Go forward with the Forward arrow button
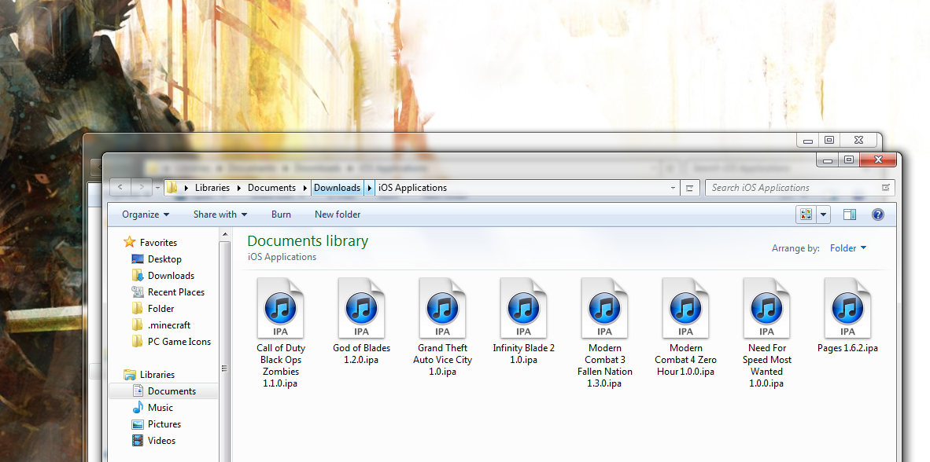Image resolution: width=930 pixels, height=462 pixels. pyautogui.click(x=141, y=187)
